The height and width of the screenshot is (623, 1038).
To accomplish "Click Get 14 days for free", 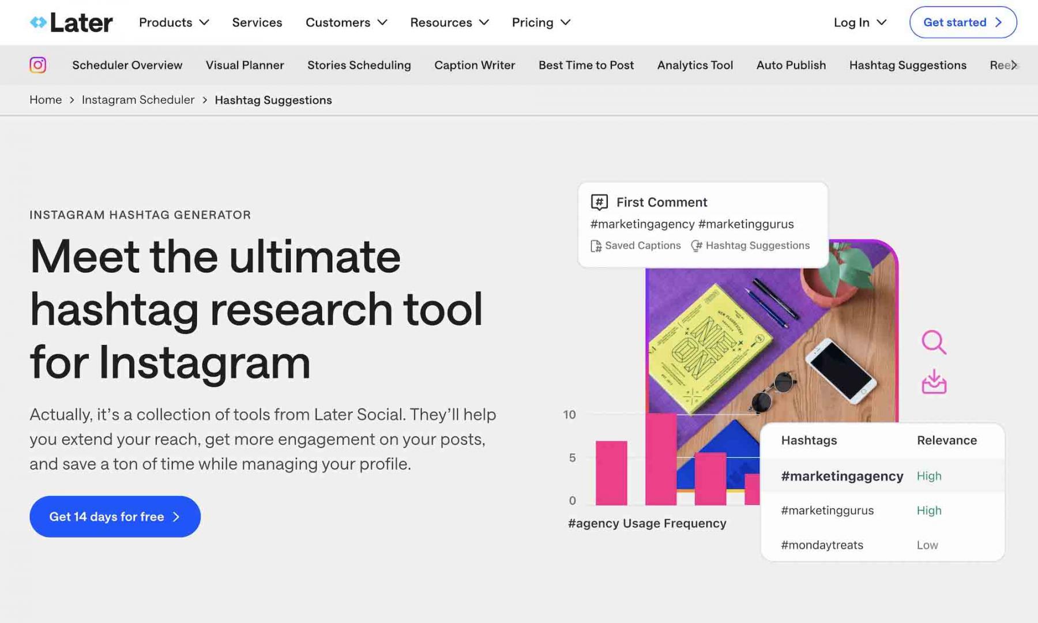I will pyautogui.click(x=115, y=516).
